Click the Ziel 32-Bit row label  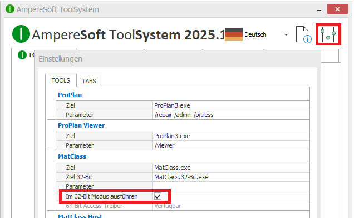[79, 177]
